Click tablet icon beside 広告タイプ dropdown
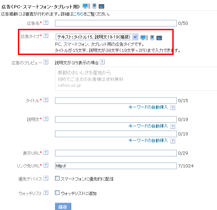The image size is (217, 210). [159, 38]
